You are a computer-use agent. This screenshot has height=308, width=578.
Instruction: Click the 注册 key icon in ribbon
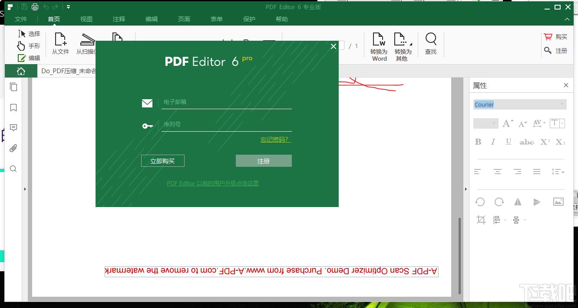pos(548,51)
